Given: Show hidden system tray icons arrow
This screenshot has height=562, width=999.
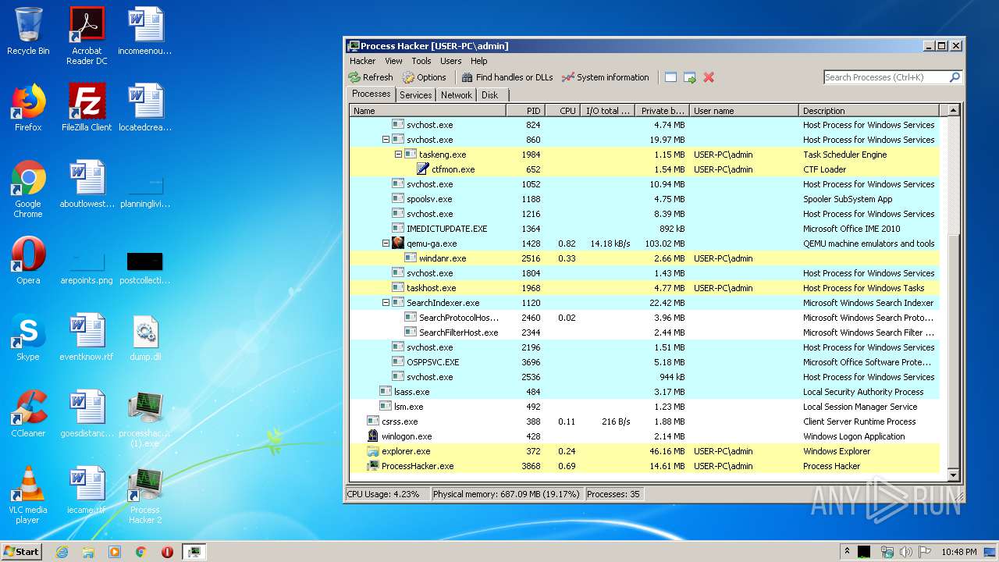Looking at the screenshot, I should point(847,552).
